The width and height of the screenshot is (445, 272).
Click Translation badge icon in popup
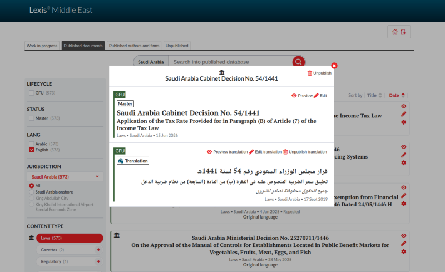coord(121,161)
